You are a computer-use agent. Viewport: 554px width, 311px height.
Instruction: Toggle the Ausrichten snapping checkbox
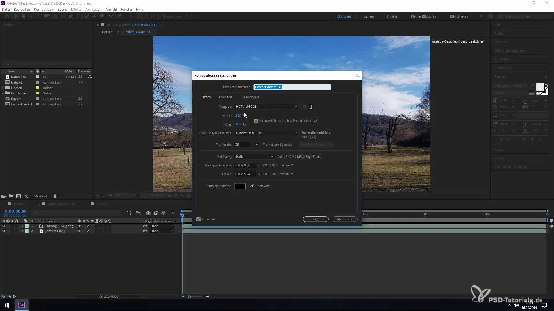click(163, 16)
